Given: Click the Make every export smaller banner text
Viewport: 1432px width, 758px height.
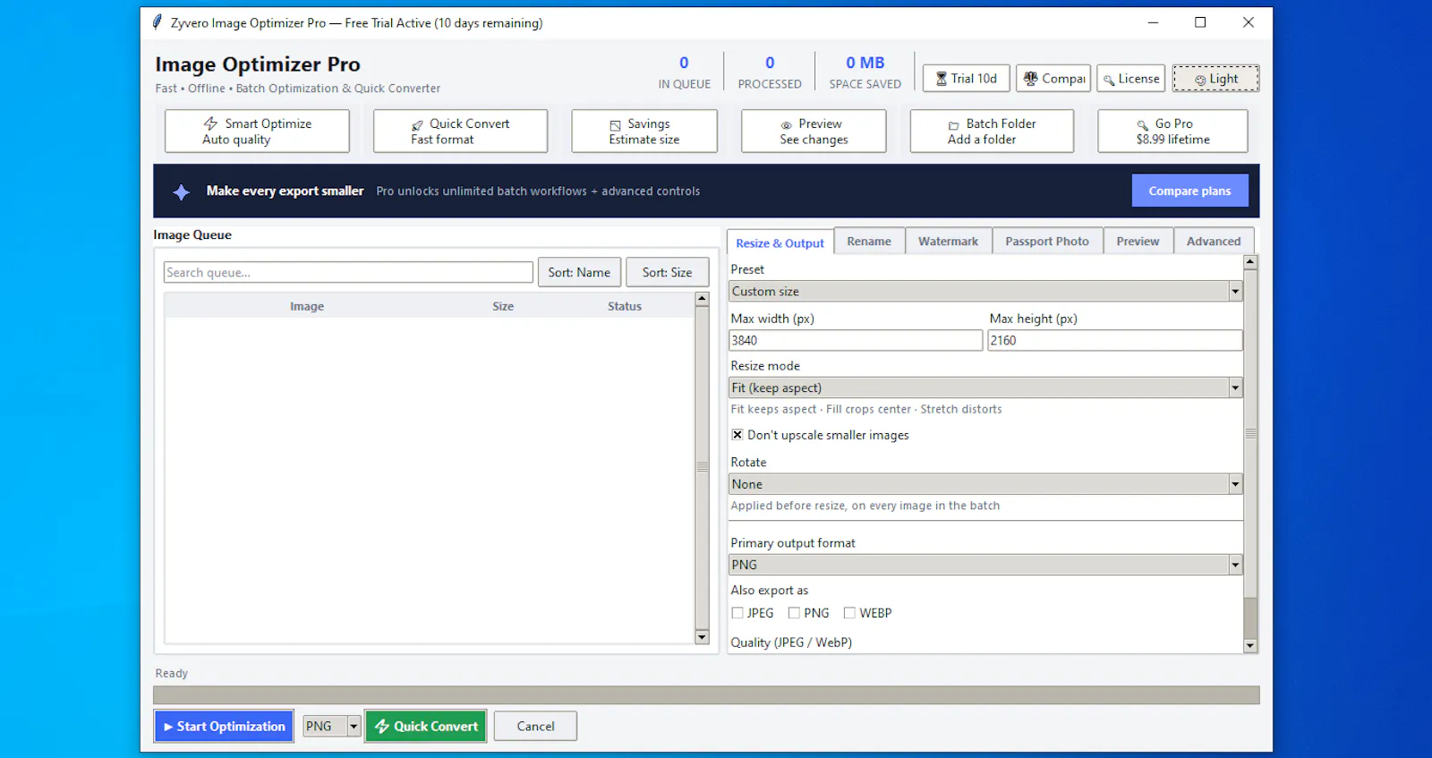Looking at the screenshot, I should (285, 191).
